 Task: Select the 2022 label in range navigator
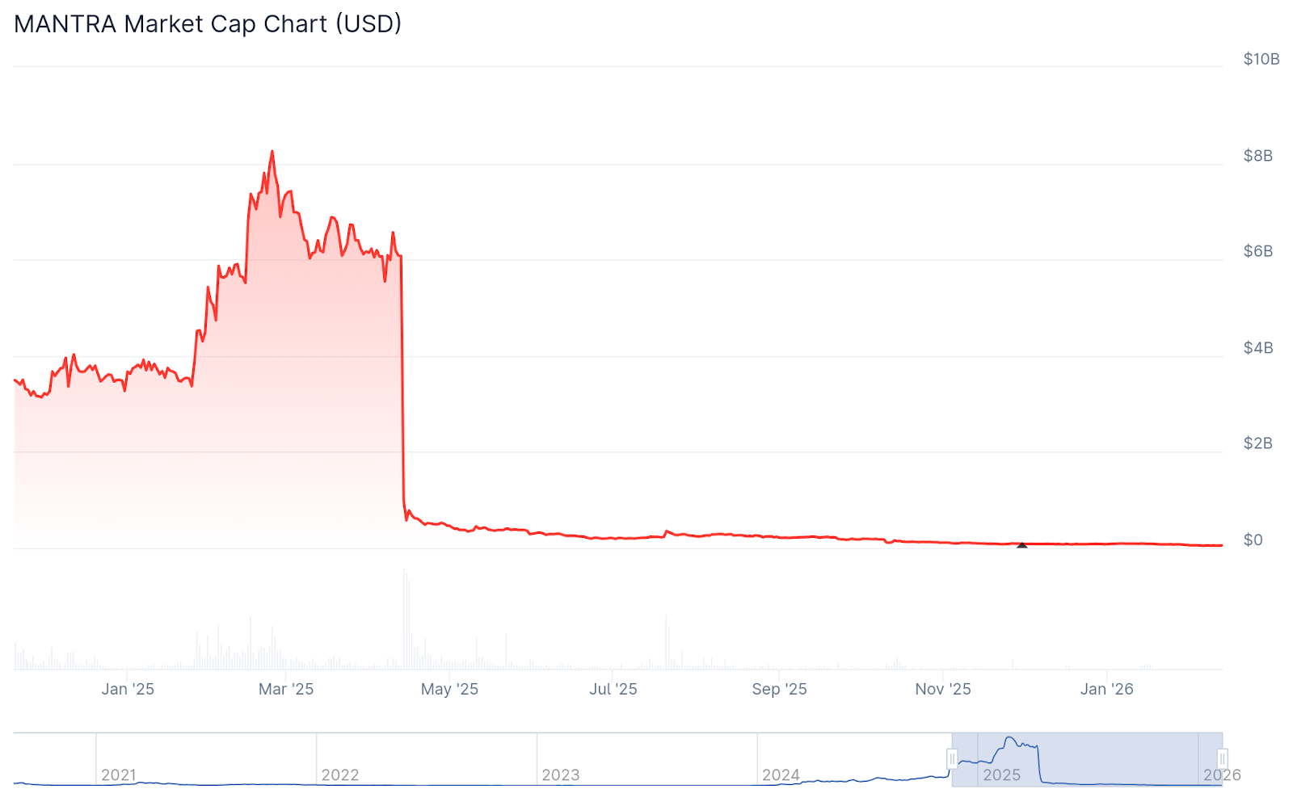click(x=339, y=775)
